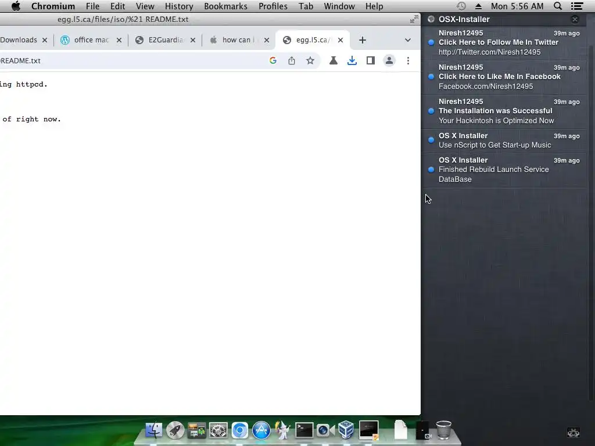Close the how can I tab
Viewport: 595px width, 446px height.
pyautogui.click(x=267, y=40)
